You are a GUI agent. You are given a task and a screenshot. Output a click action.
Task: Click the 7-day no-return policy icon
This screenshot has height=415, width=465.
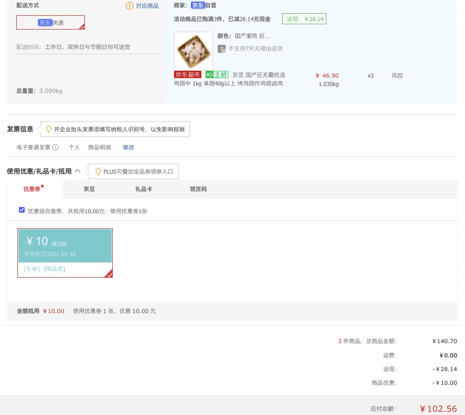(221, 49)
